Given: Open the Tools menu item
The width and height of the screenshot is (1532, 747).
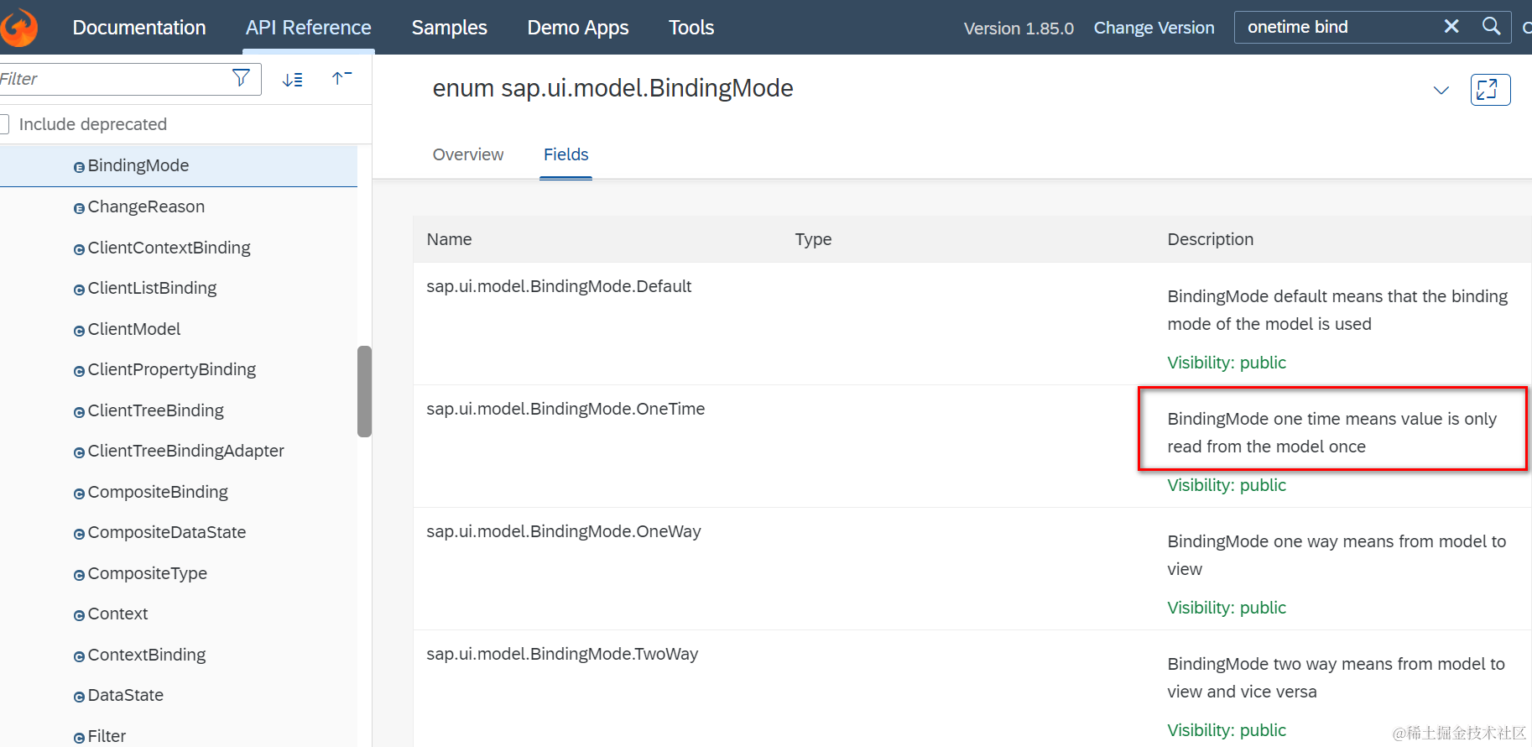Looking at the screenshot, I should tap(690, 28).
